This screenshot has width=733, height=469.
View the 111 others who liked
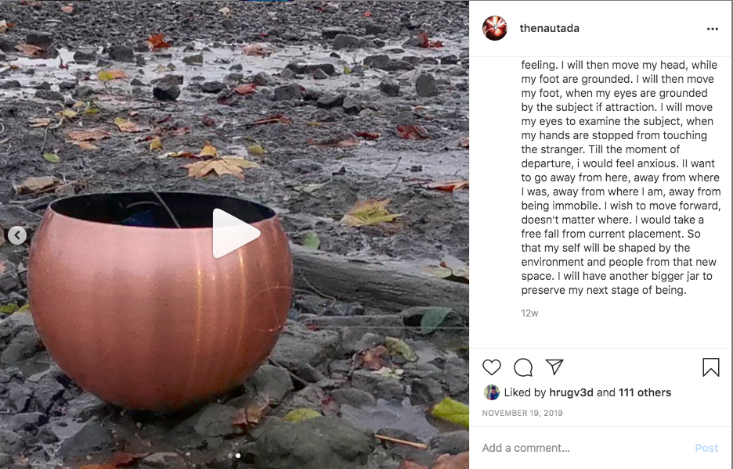[645, 392]
